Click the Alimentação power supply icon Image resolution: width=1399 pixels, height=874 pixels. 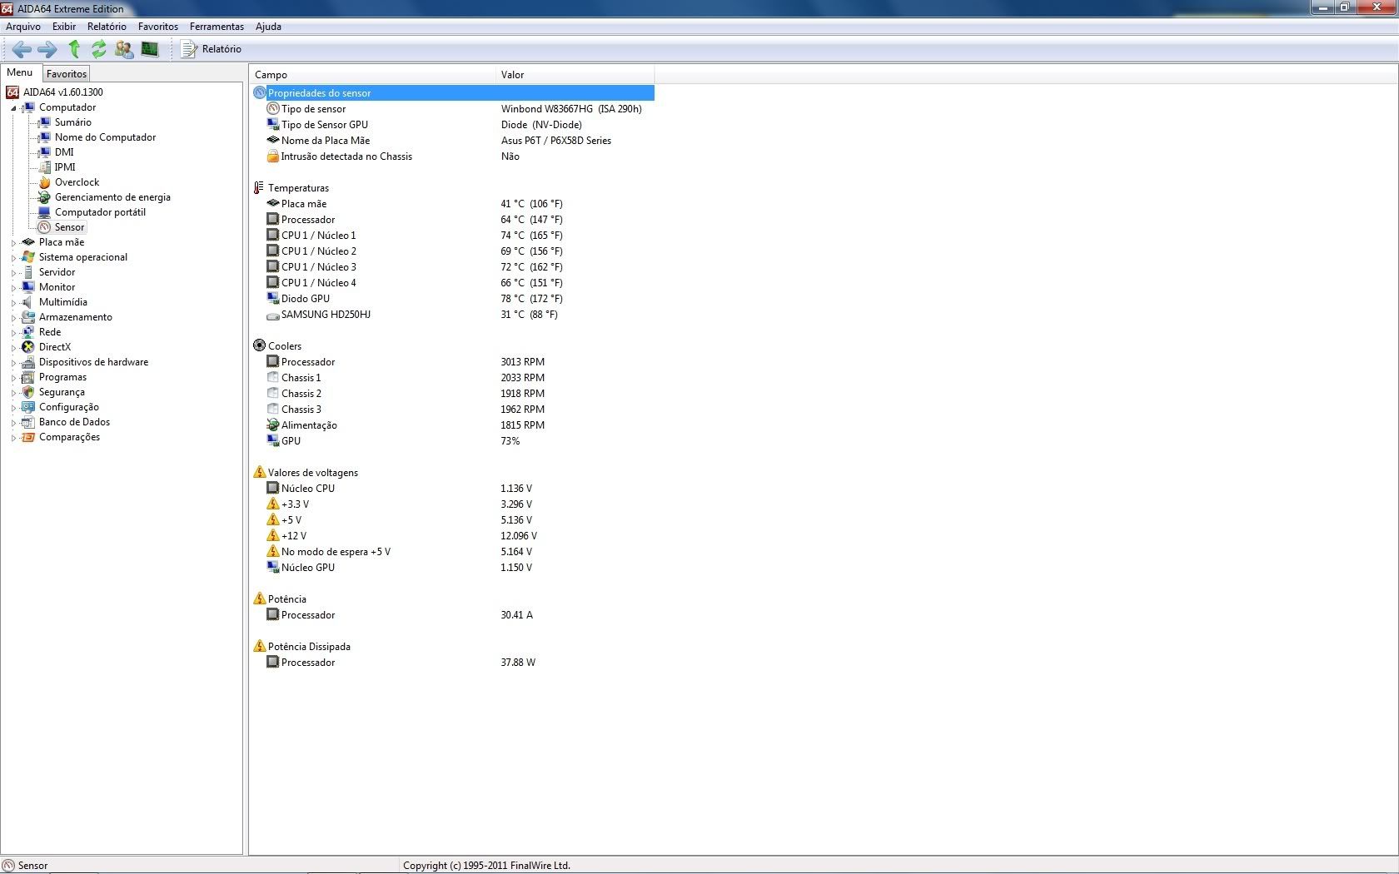click(272, 425)
